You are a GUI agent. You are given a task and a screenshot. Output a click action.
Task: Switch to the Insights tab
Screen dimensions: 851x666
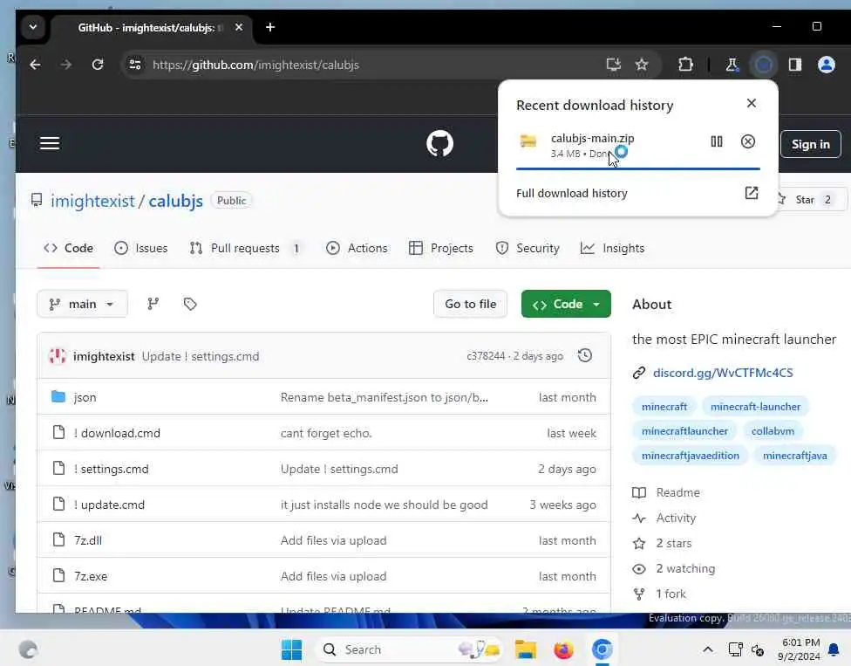point(612,248)
